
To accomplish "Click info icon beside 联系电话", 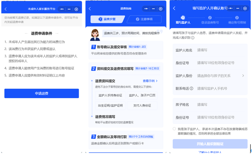I will click(x=191, y=89).
